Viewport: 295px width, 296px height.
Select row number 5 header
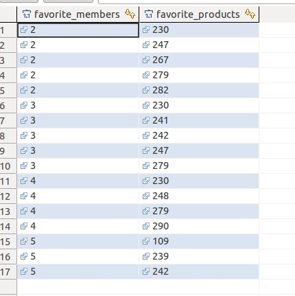point(8,91)
